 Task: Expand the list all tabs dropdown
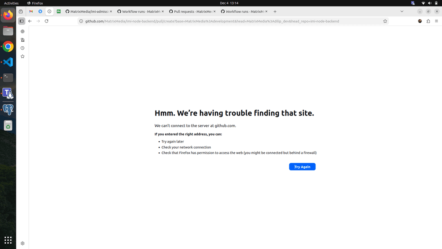(x=402, y=11)
